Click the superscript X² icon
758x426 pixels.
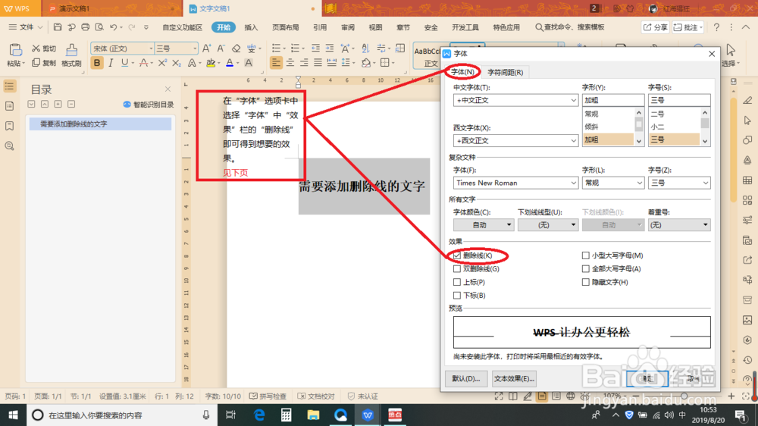tap(162, 63)
